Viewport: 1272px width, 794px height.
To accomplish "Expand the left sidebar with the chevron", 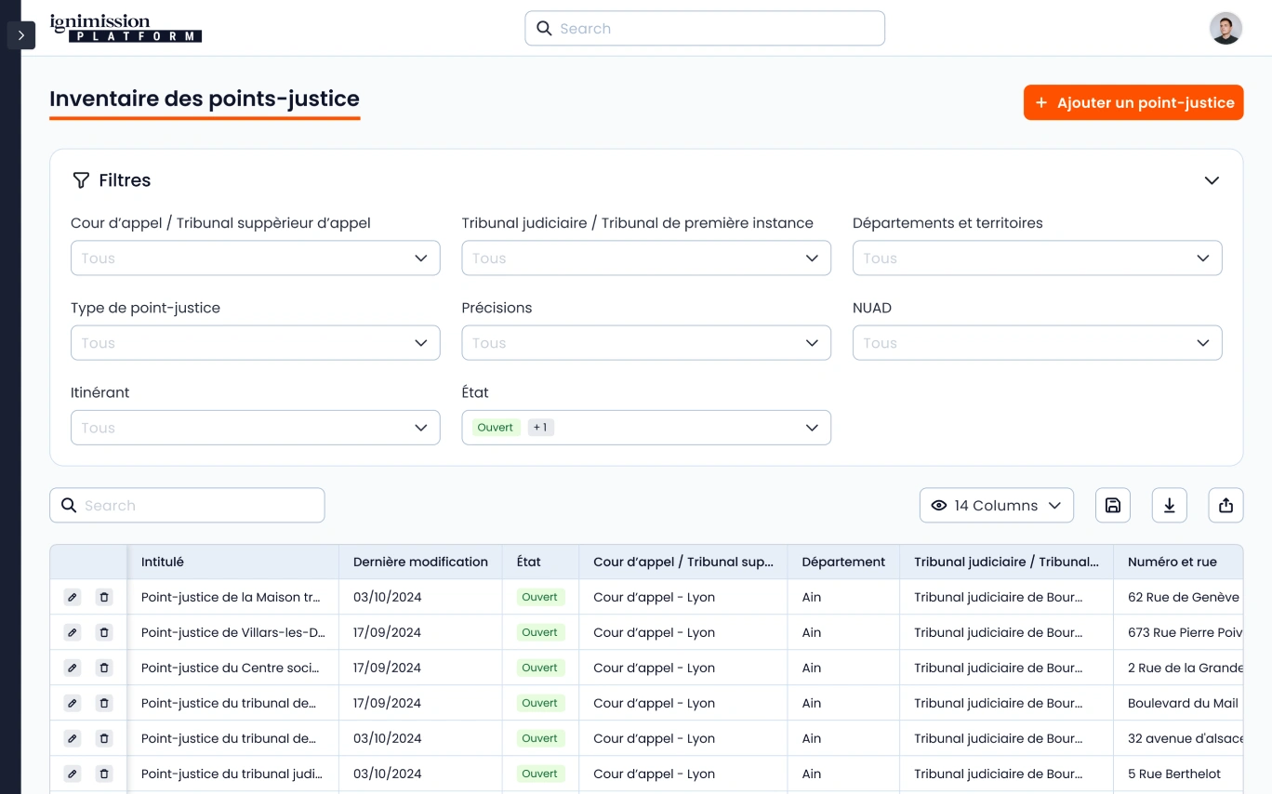I will tap(20, 35).
